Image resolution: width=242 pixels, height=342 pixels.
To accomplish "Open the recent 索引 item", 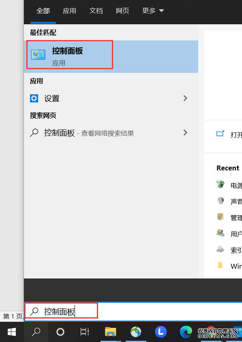I will (x=236, y=250).
